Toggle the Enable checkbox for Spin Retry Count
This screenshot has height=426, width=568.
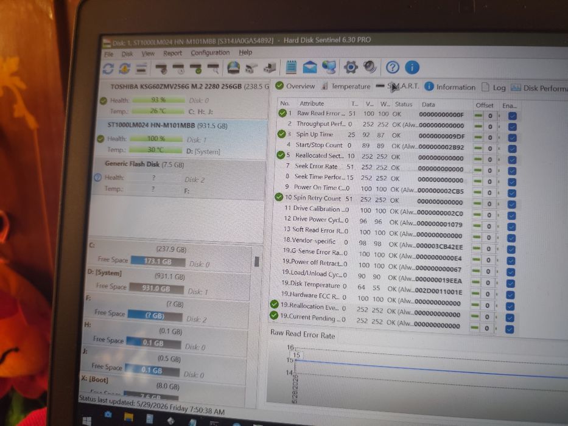pos(512,204)
